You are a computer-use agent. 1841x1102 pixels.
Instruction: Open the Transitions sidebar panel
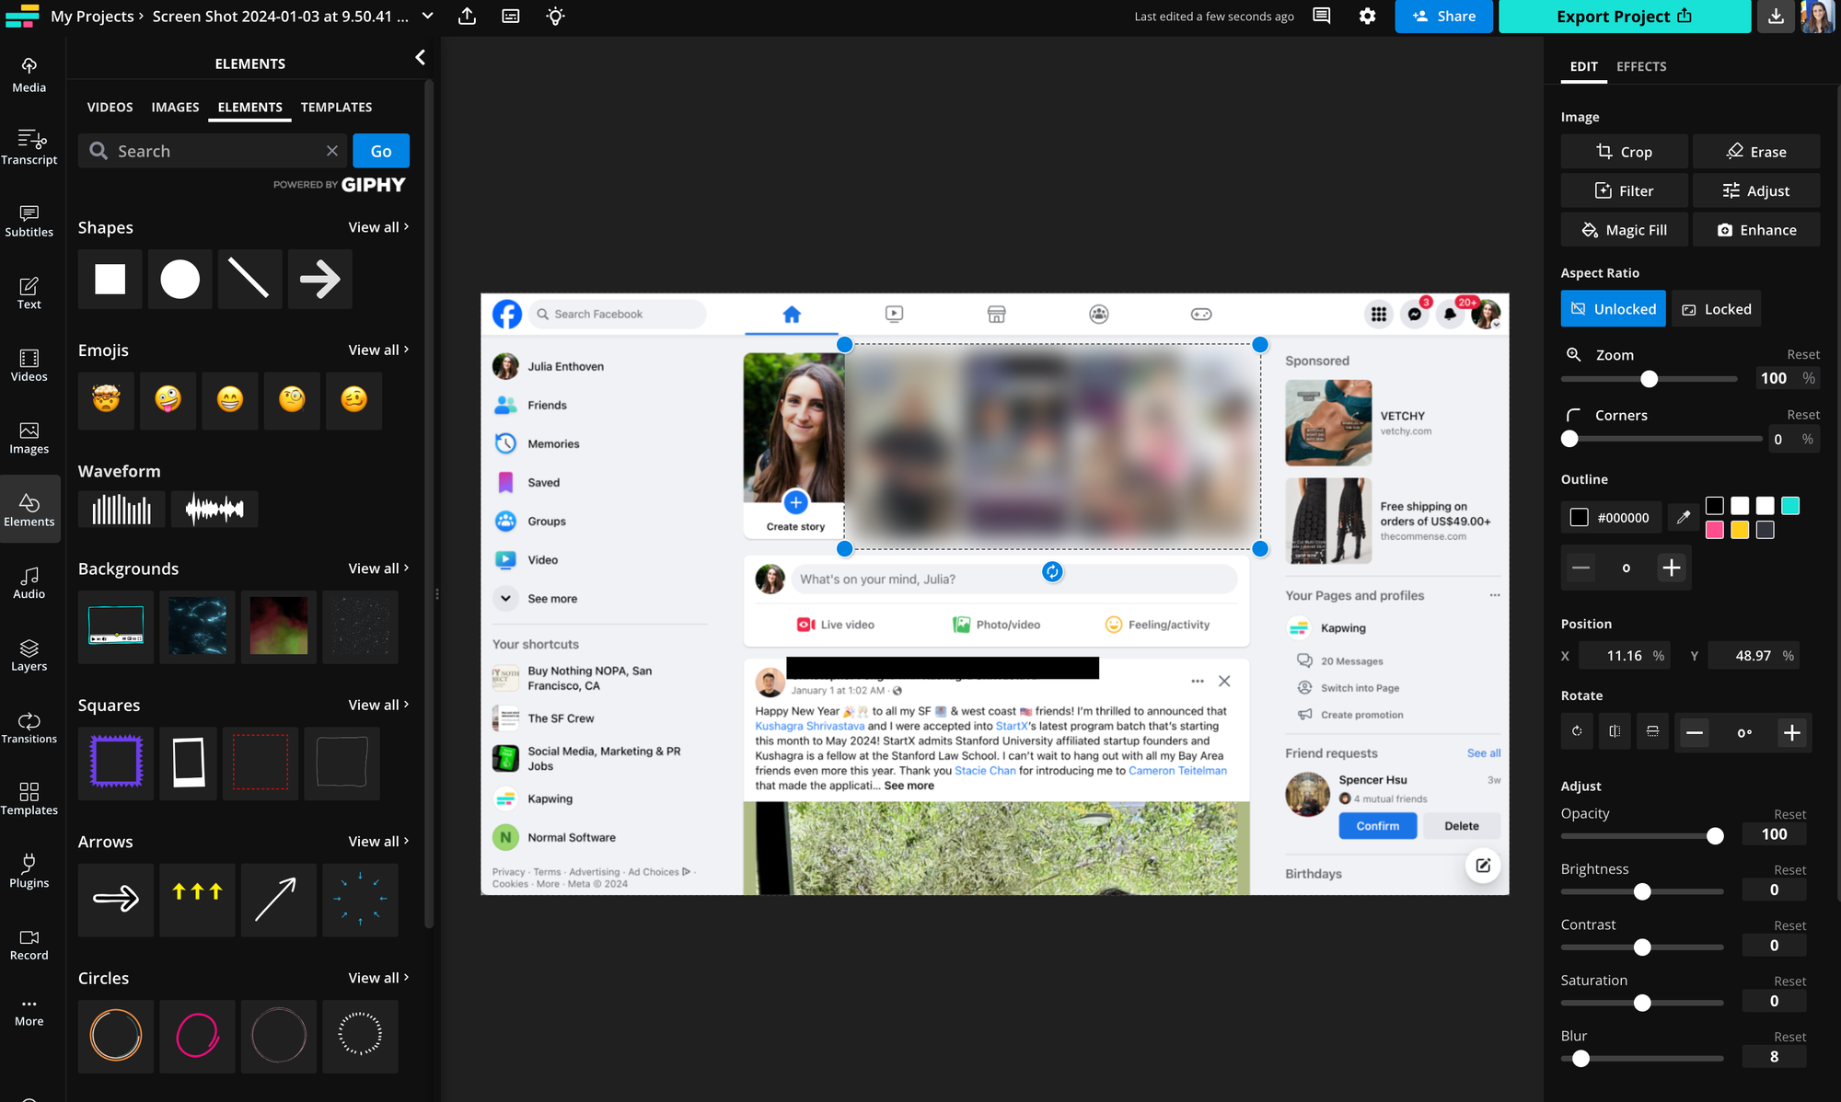(x=29, y=727)
